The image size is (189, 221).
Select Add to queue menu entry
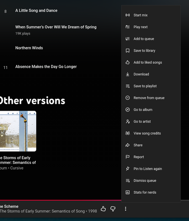(x=151, y=39)
